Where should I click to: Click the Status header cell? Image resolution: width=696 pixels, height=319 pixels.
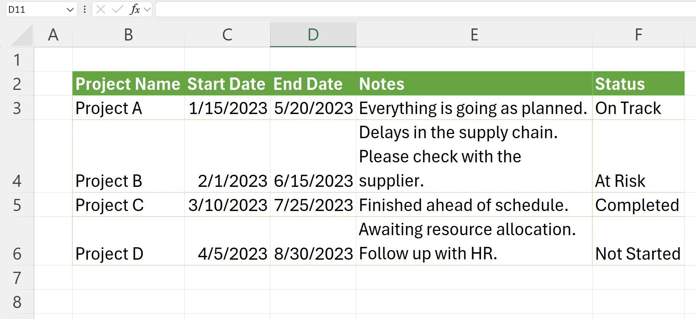pyautogui.click(x=638, y=84)
